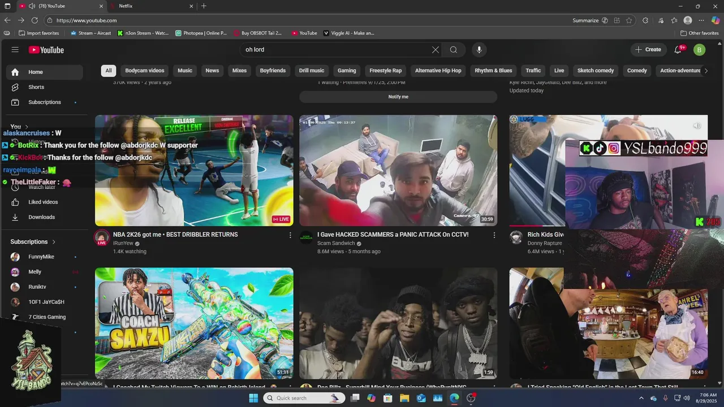Open the Edge browser profile icon

[688, 20]
